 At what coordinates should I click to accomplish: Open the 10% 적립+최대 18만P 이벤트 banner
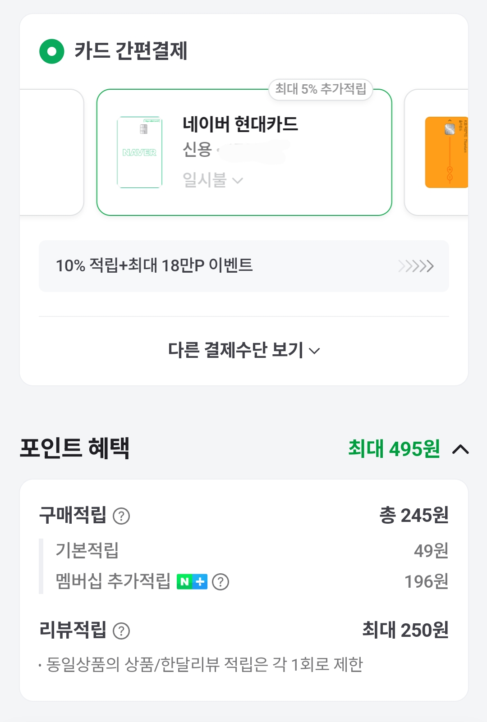243,266
